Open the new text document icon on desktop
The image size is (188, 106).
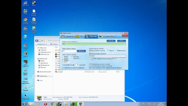tap(34, 12)
